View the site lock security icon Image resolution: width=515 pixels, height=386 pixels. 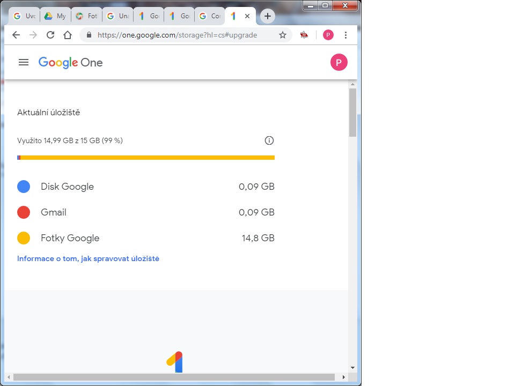(89, 35)
